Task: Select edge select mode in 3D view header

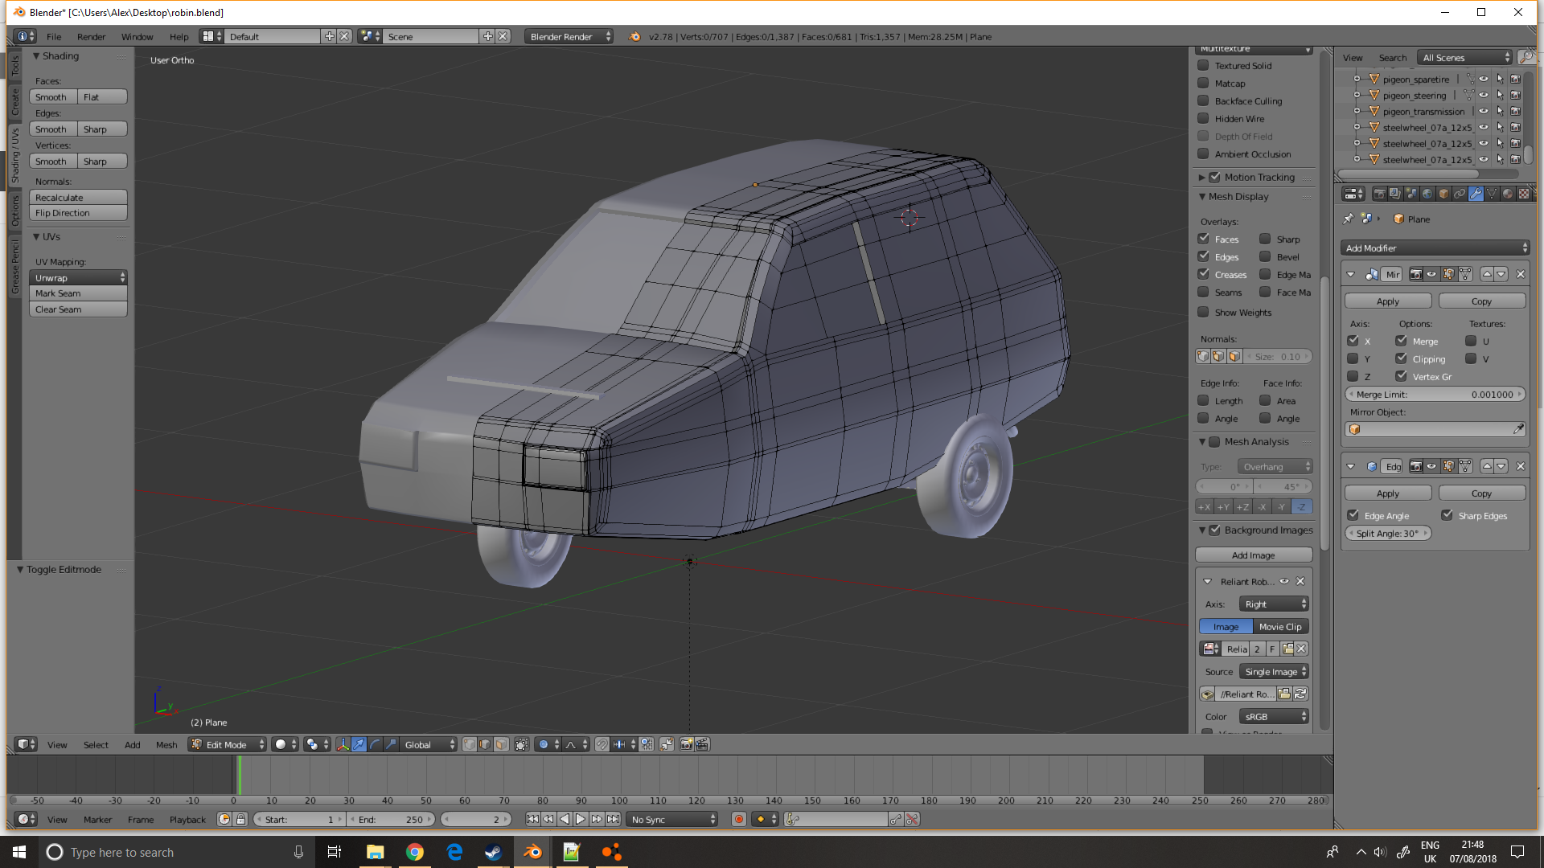Action: point(485,744)
